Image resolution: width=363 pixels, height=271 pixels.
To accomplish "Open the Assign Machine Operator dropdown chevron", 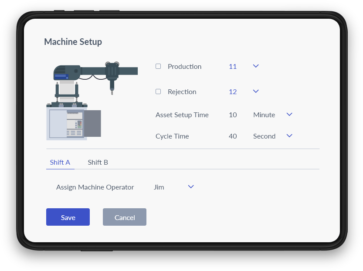I will (x=191, y=187).
